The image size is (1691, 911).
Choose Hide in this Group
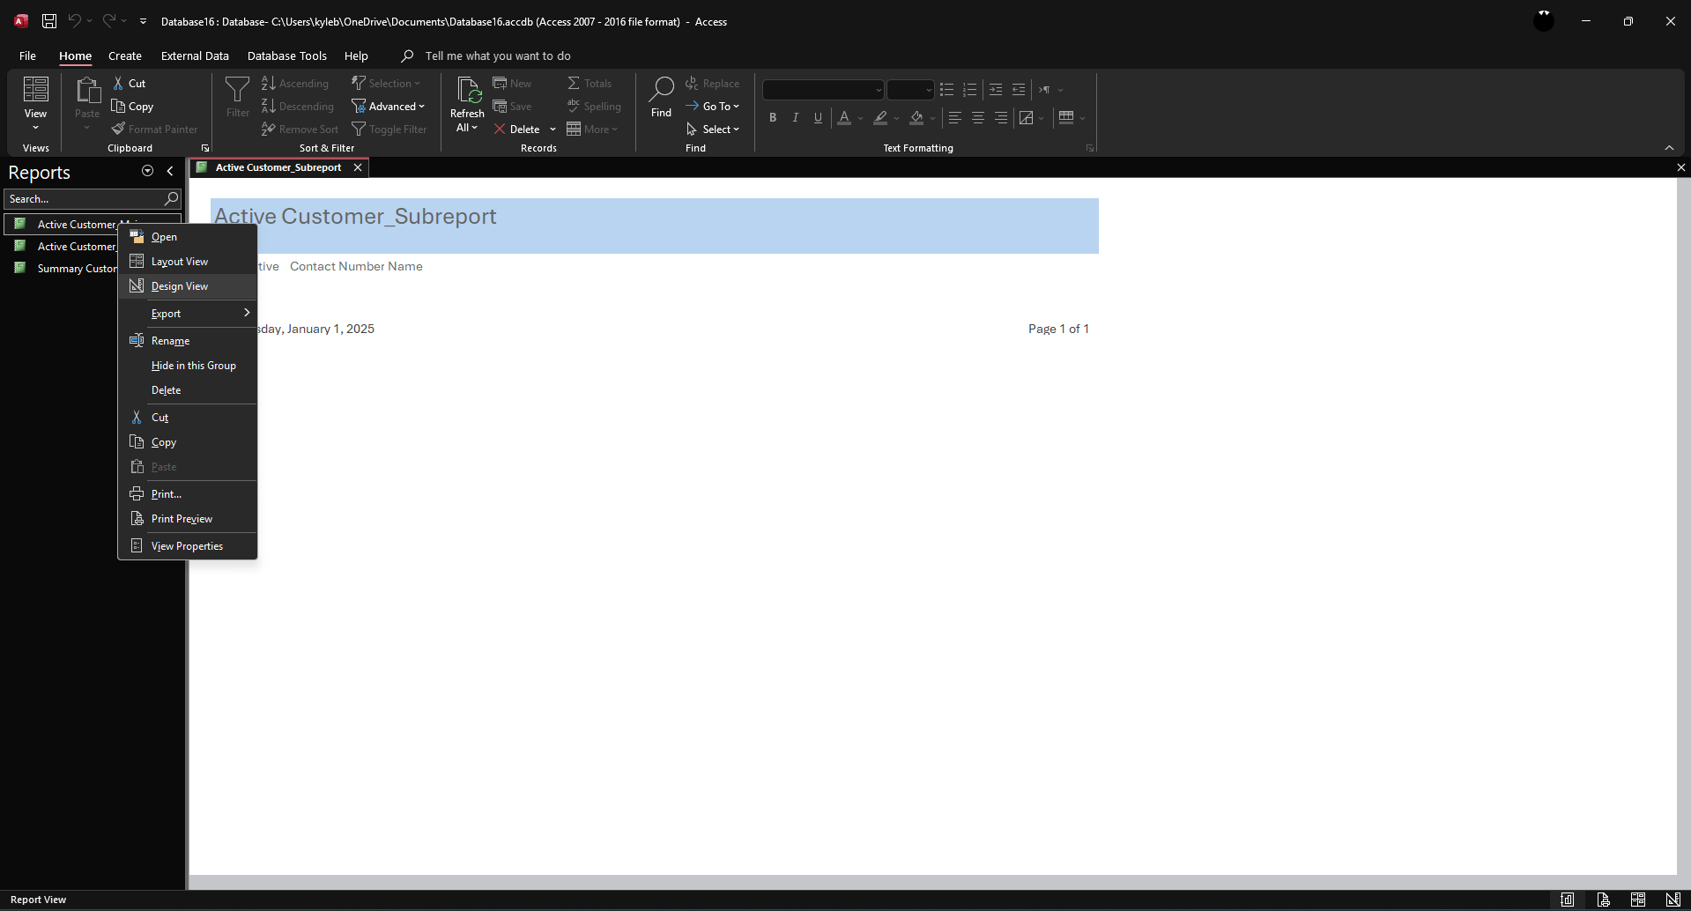[188, 366]
